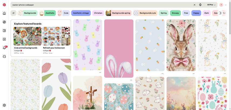Select the Christian filter chip
This screenshot has height=110, width=231.
98,13
